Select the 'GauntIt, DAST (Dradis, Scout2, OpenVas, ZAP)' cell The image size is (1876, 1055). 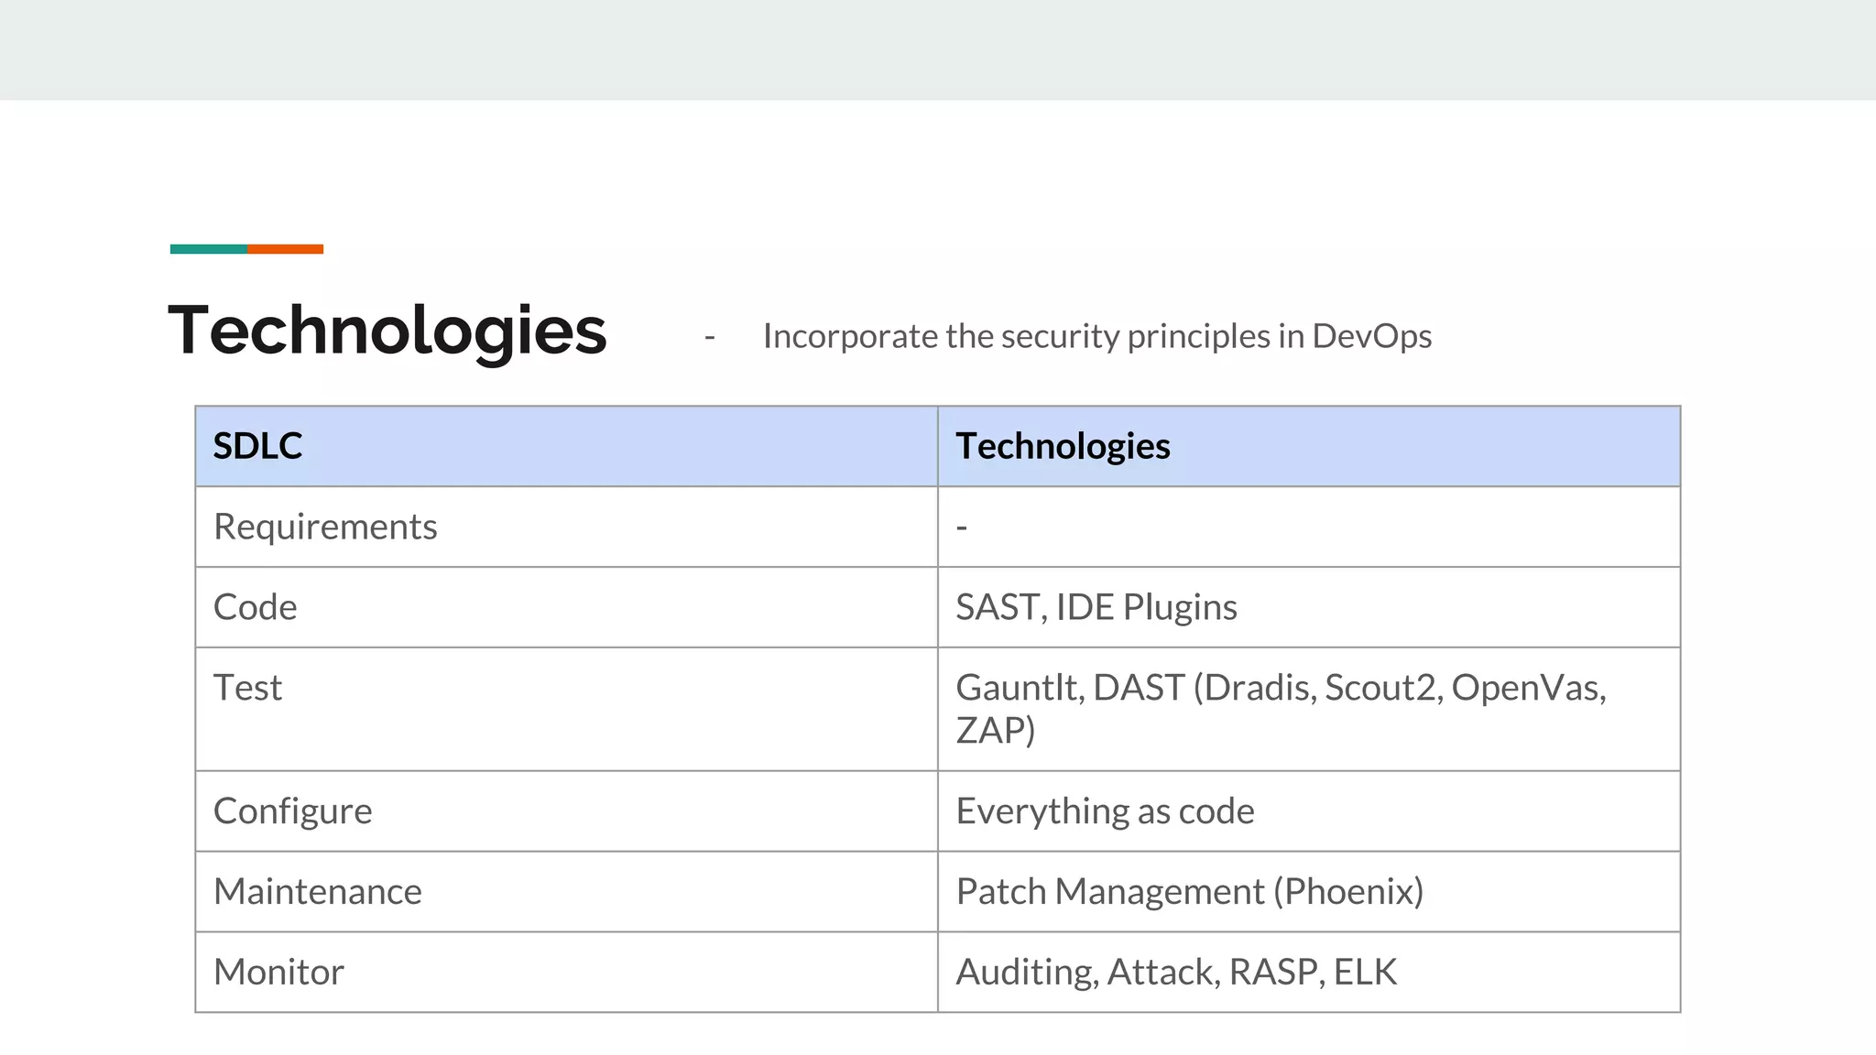[1309, 709]
